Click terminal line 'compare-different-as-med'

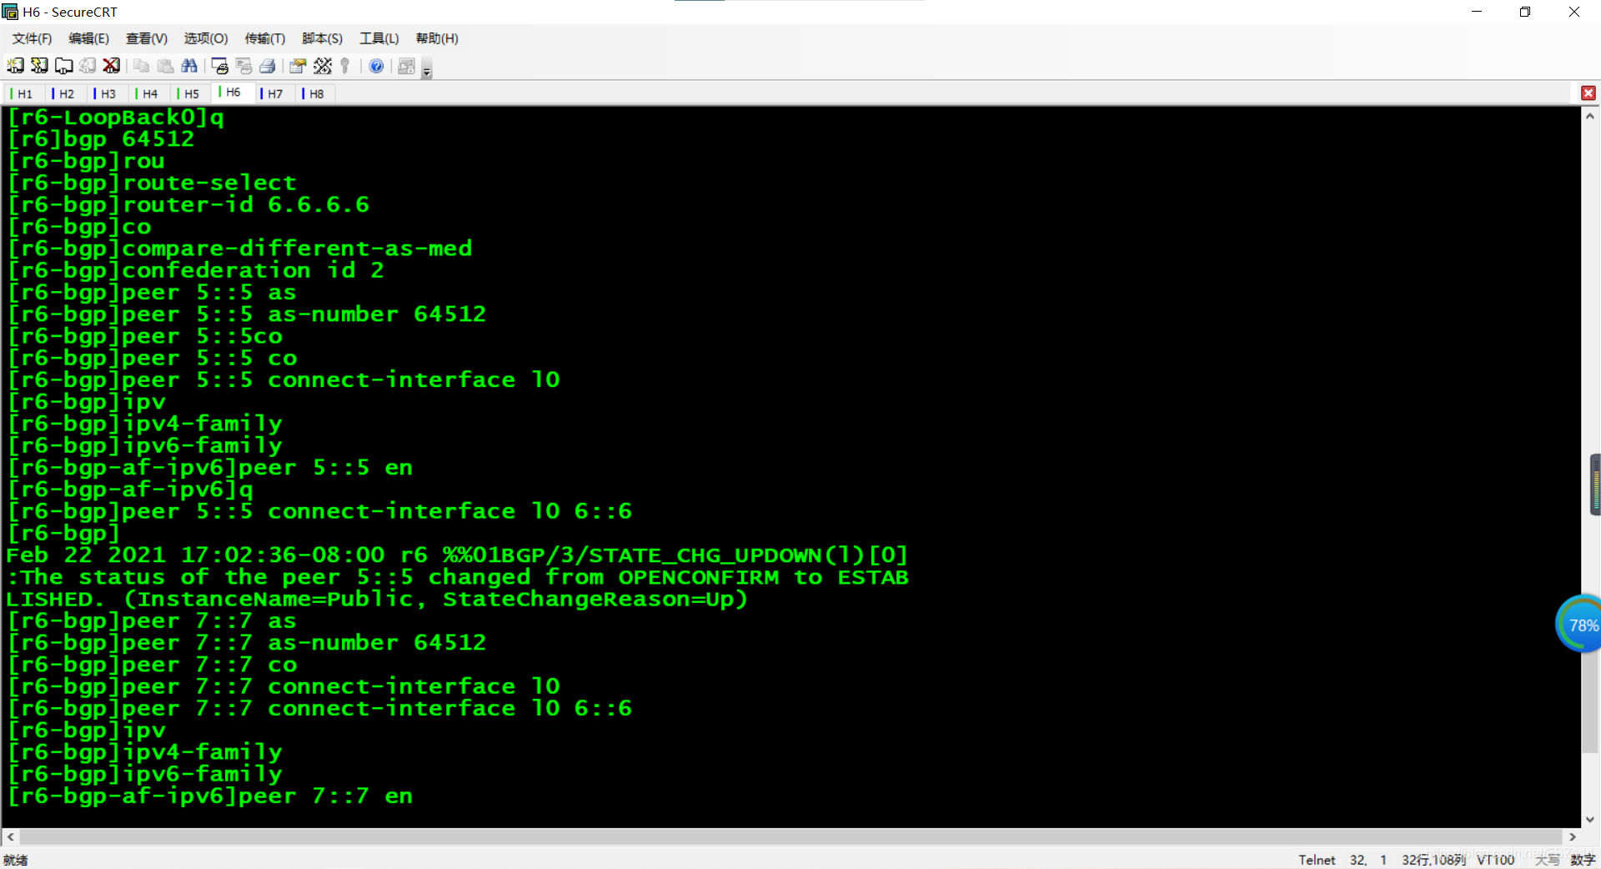pos(239,249)
